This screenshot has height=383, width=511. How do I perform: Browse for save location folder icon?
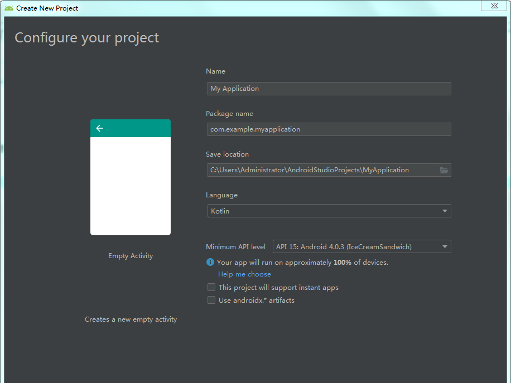click(444, 170)
